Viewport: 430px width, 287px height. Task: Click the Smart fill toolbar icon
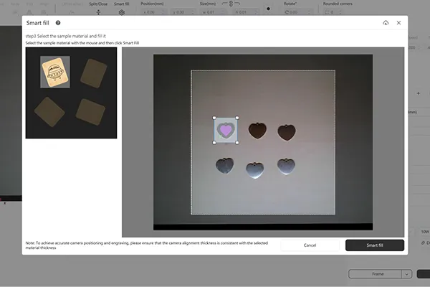[122, 12]
